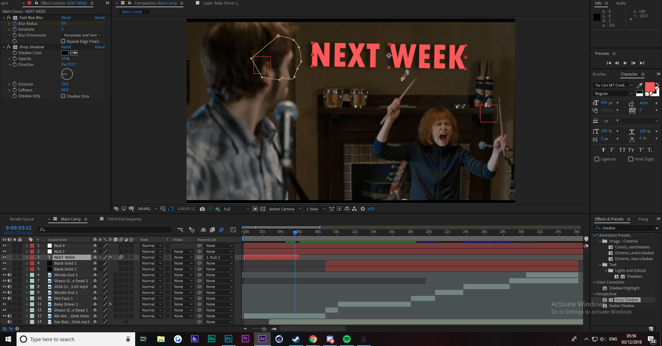Launch Premiere Pro from the taskbar

(x=245, y=339)
